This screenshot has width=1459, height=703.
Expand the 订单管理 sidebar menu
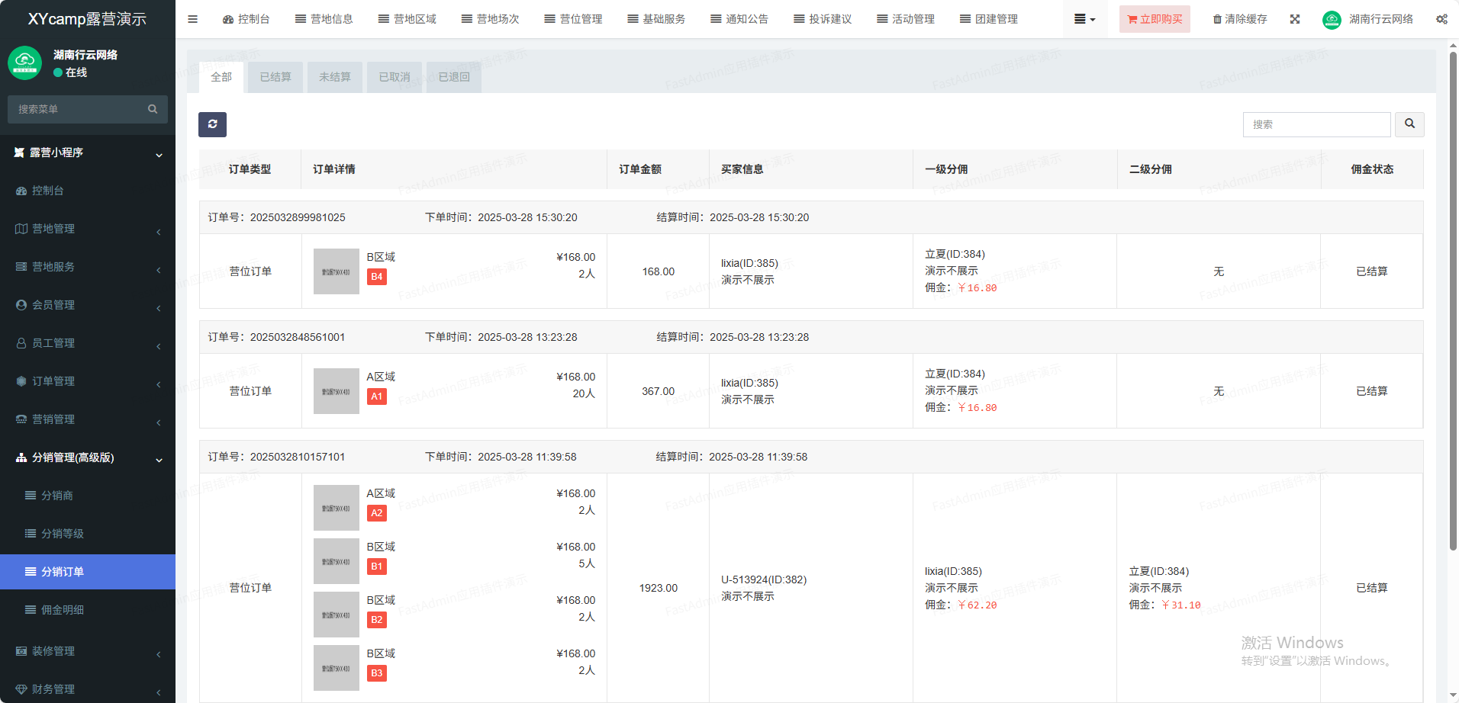coord(88,381)
